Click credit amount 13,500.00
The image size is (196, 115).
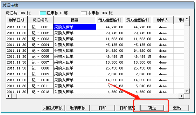point(142,62)
